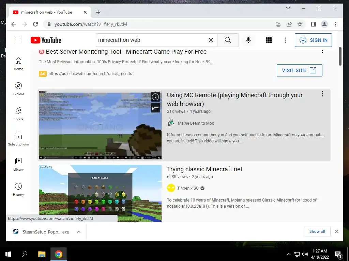Open Shorts in the sidebar
Screen dimensions: 349x261
coord(18,114)
